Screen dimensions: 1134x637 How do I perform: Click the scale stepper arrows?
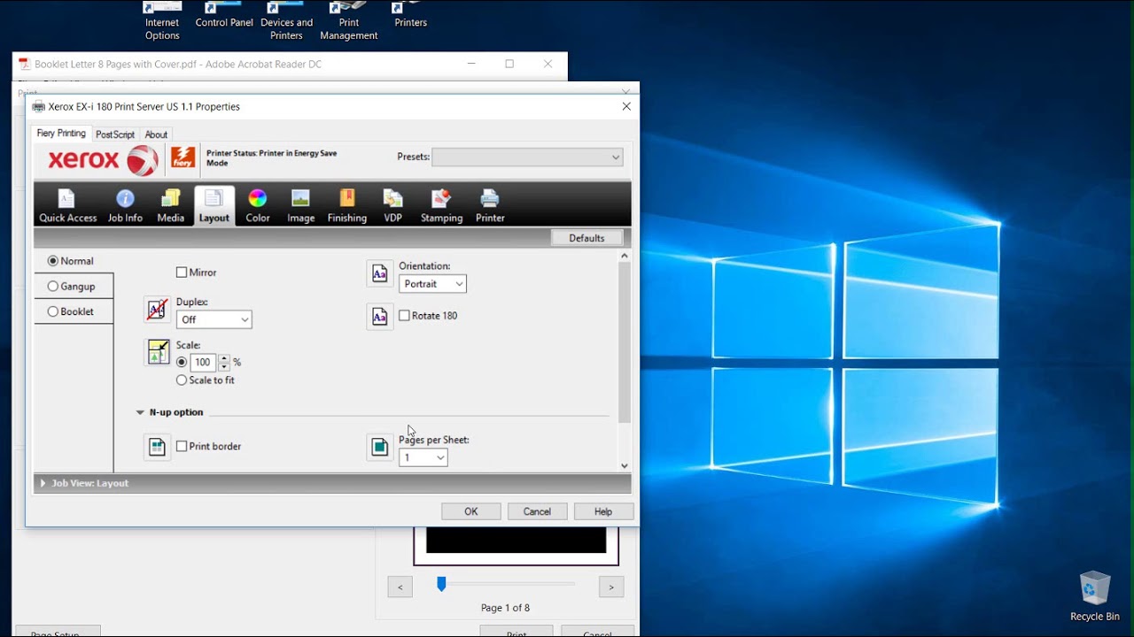[x=224, y=362]
